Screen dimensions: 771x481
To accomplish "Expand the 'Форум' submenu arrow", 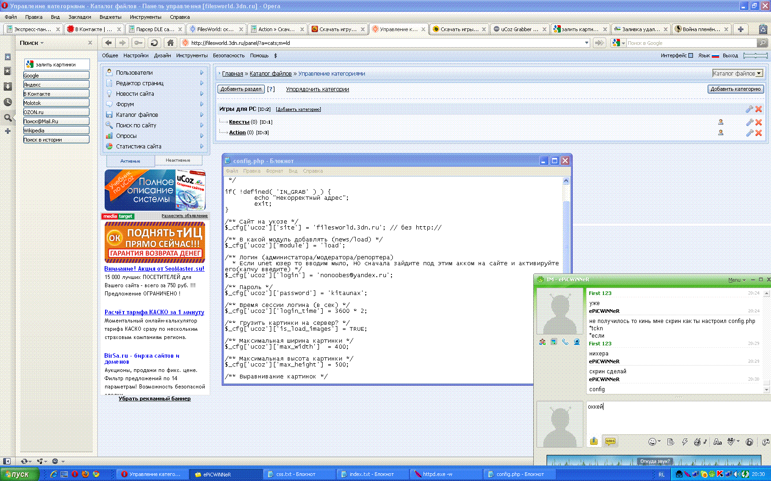I will tap(202, 104).
